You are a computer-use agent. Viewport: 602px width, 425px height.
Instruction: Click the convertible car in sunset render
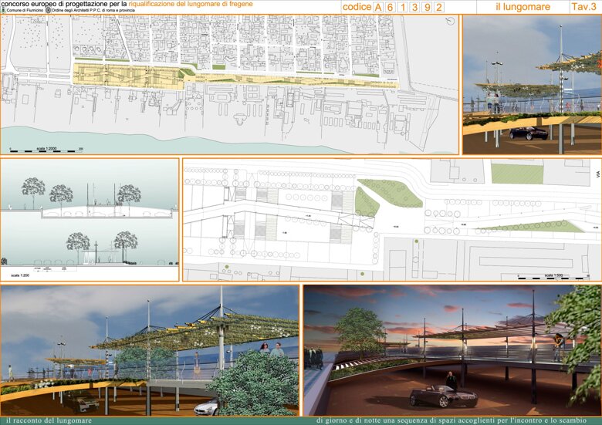443,396
